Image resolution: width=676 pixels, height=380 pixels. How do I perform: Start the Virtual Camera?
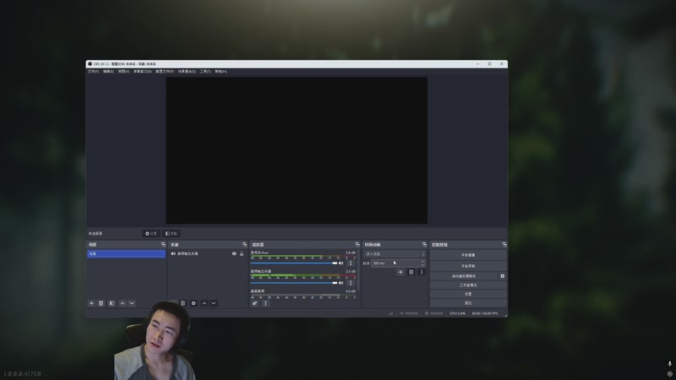click(x=464, y=276)
